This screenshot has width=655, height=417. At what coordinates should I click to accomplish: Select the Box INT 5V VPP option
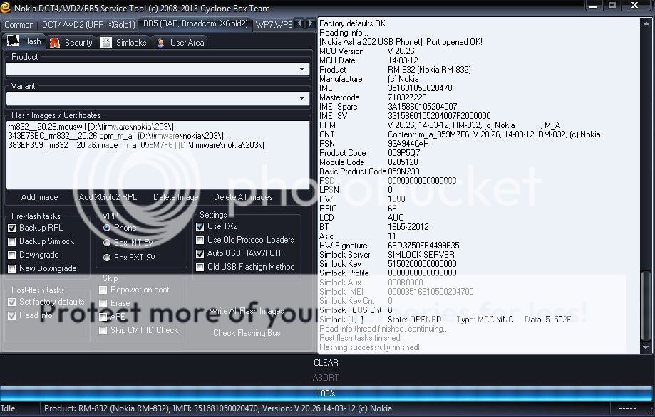pyautogui.click(x=107, y=243)
